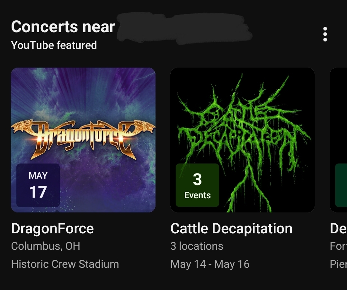
Task: Click the number 17 on the DragonForce date badge
Action: pos(38,192)
